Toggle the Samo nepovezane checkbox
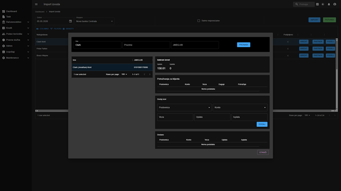This screenshot has height=191, width=341. (199, 21)
